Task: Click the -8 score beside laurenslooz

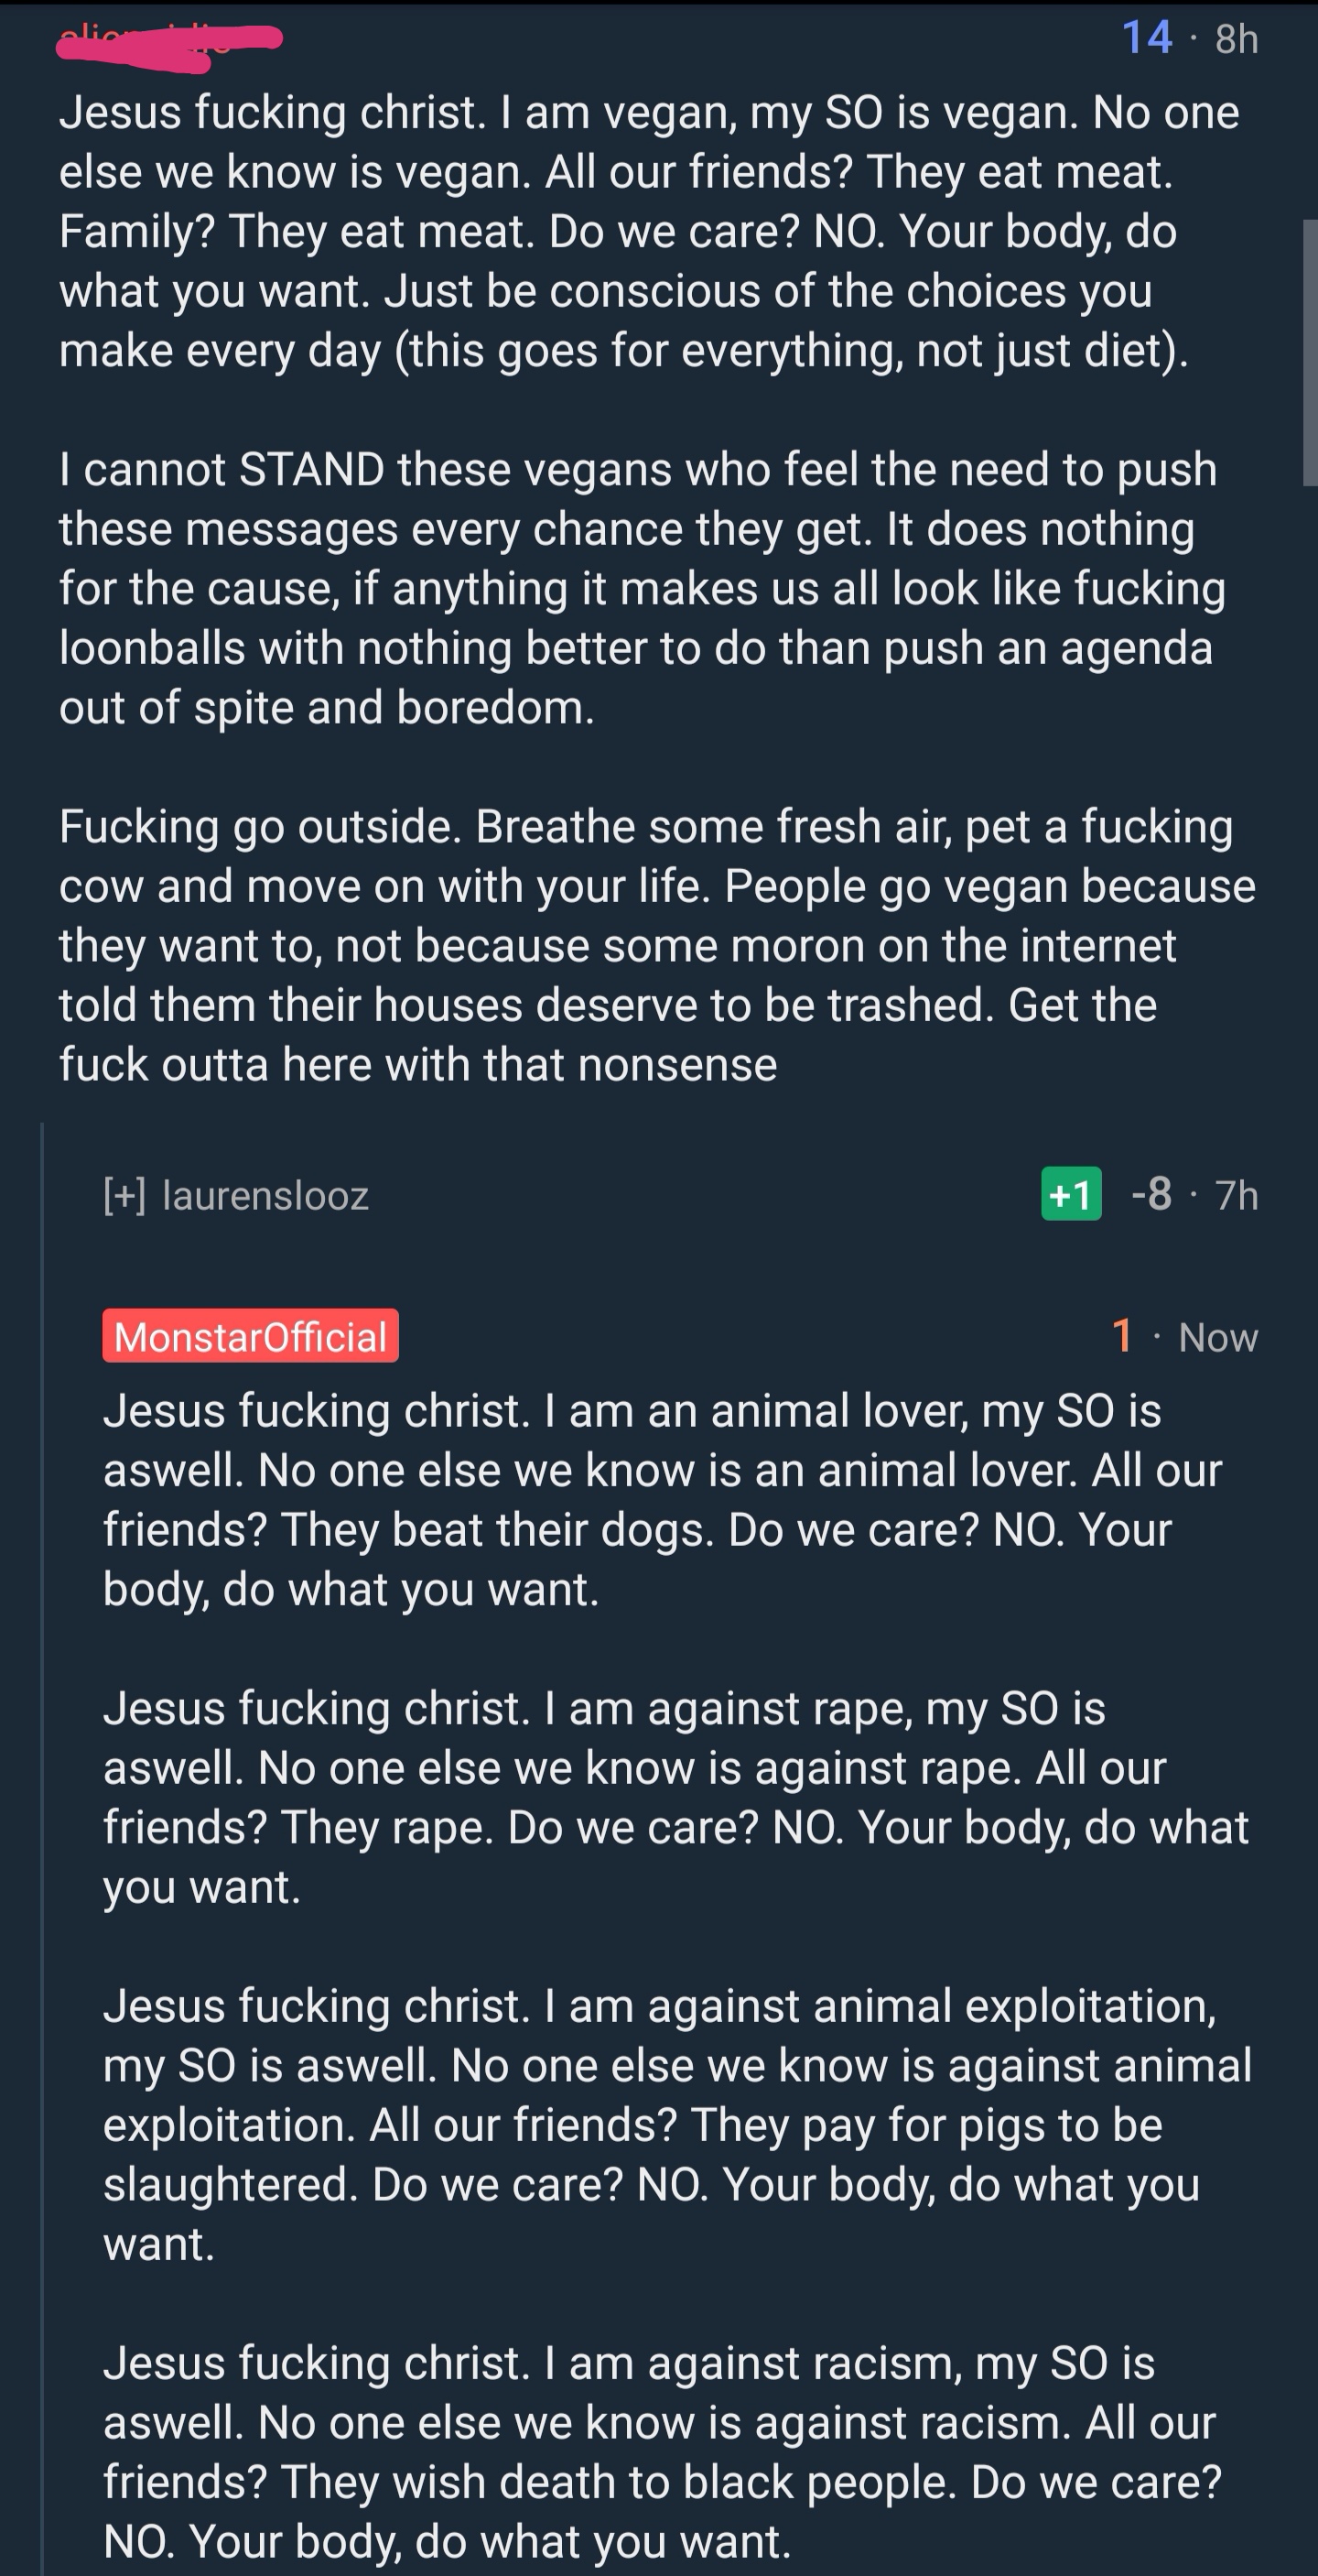Action: (1151, 1193)
